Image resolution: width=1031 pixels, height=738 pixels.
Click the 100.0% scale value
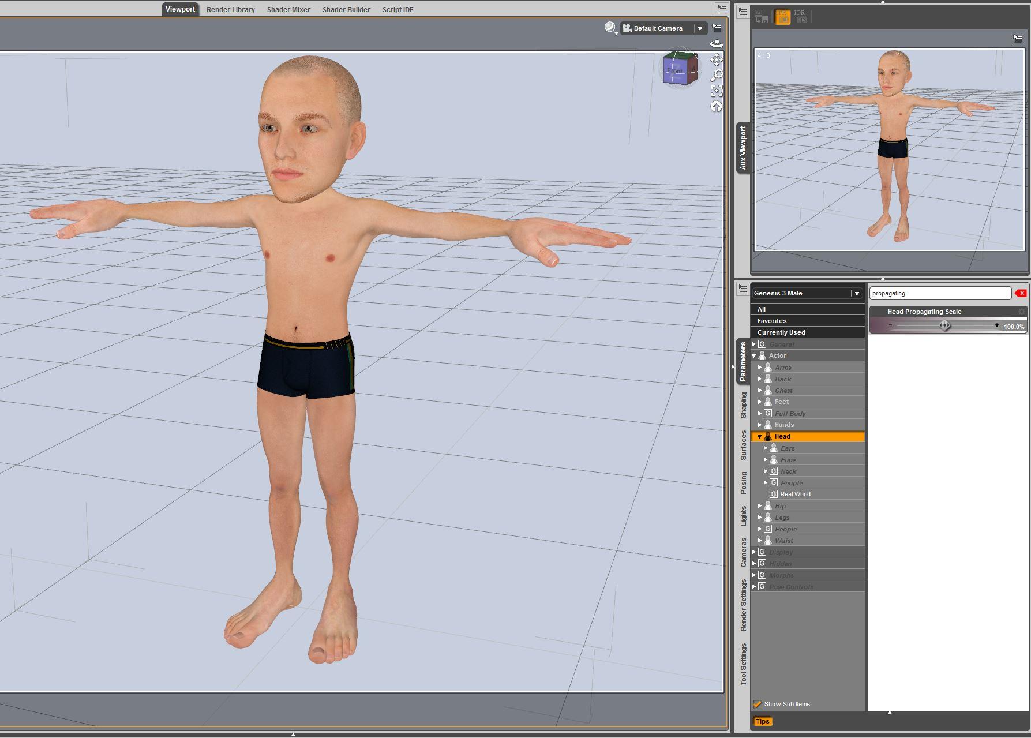click(x=1014, y=327)
